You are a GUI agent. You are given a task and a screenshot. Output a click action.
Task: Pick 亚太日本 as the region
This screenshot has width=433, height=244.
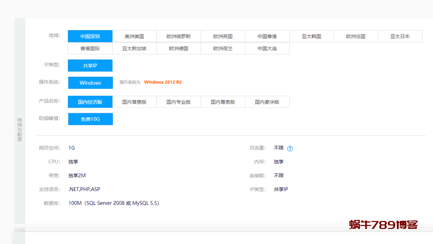400,37
